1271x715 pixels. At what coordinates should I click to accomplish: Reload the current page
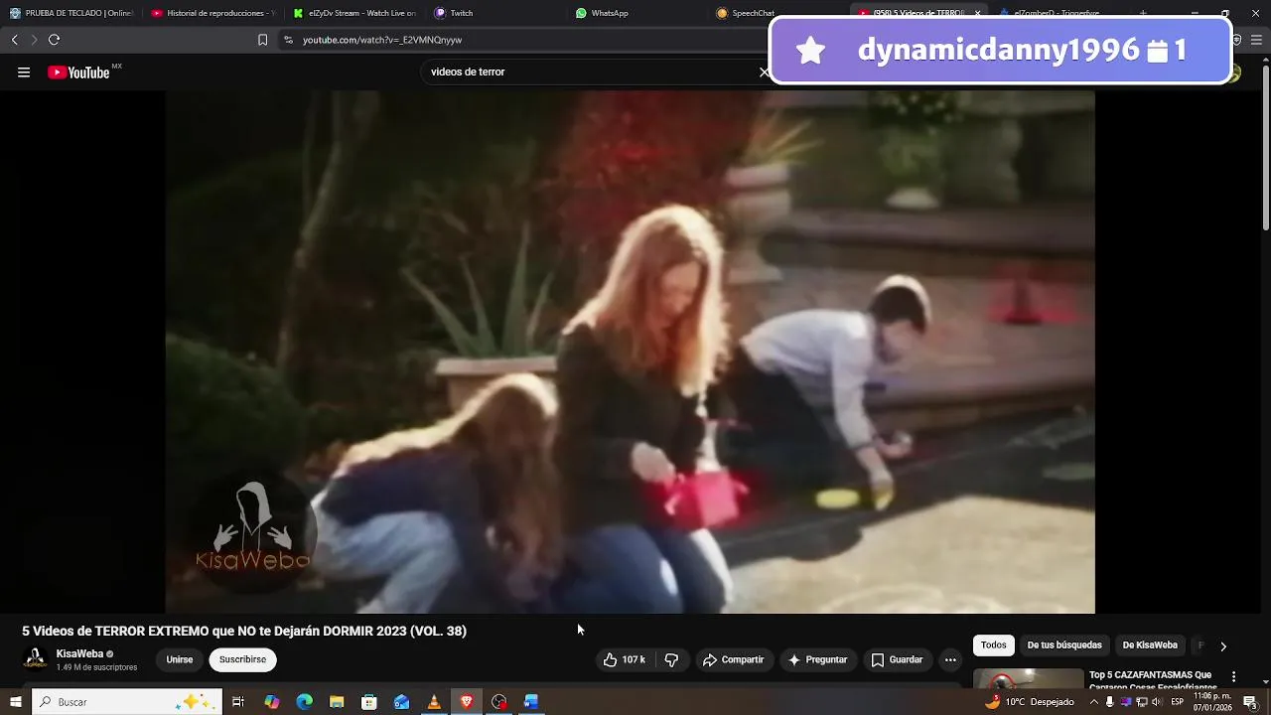54,40
